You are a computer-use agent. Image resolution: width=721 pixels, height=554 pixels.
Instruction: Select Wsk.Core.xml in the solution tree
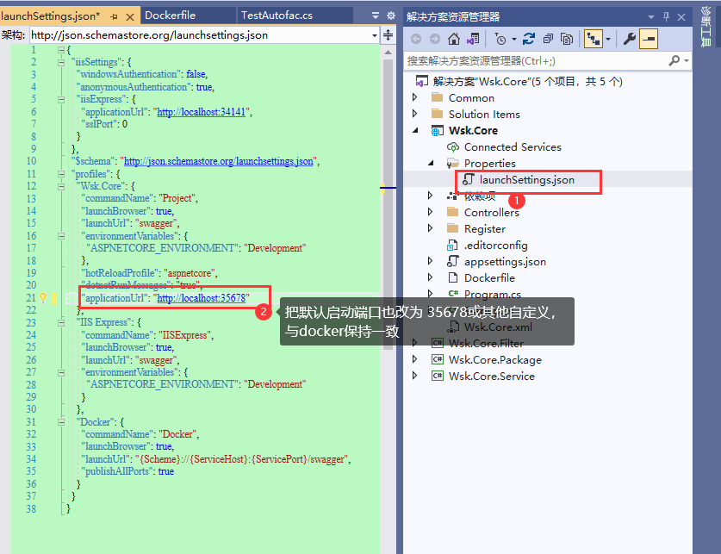(498, 327)
